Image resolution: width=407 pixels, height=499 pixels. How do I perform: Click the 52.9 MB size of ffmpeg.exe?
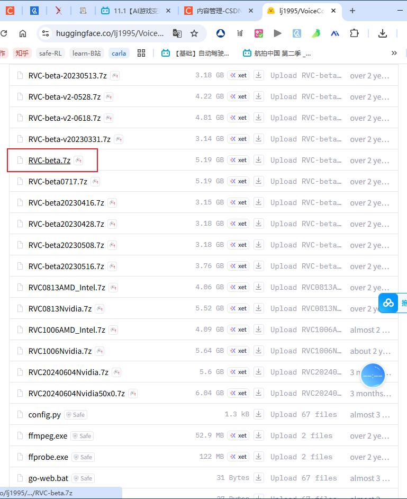pyautogui.click(x=210, y=435)
